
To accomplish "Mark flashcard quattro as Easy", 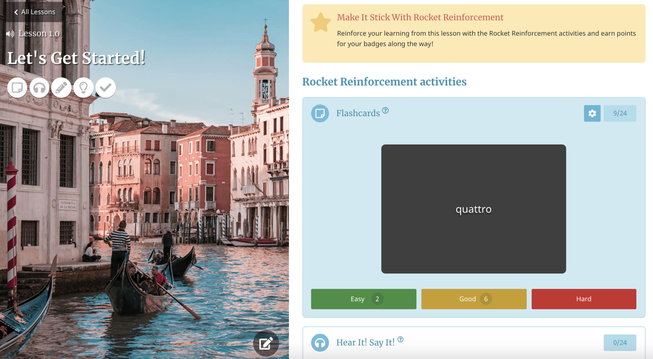I will tap(363, 299).
